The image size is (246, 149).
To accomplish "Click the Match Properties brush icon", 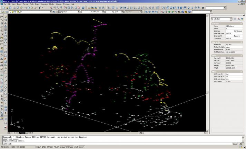I will tap(36, 8).
